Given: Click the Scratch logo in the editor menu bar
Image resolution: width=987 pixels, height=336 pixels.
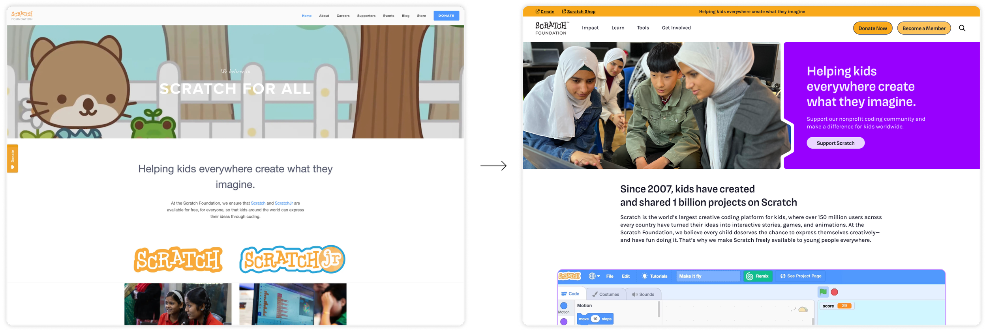Looking at the screenshot, I should click(569, 276).
